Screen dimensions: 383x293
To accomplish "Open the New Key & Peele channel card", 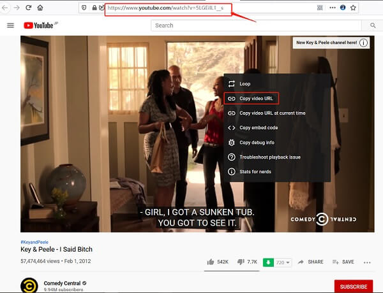I will (331, 43).
